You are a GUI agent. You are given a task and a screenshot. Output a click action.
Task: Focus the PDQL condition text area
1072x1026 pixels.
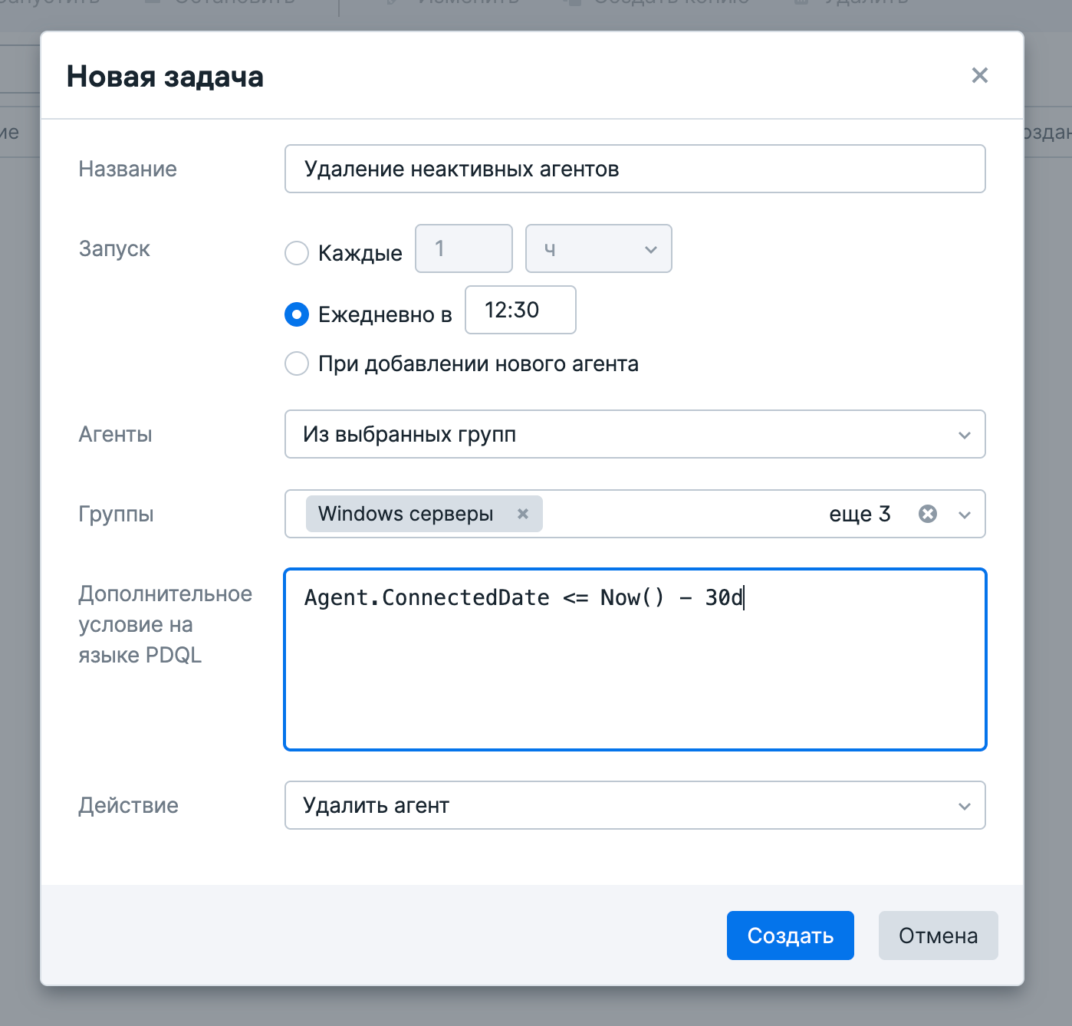coord(634,675)
